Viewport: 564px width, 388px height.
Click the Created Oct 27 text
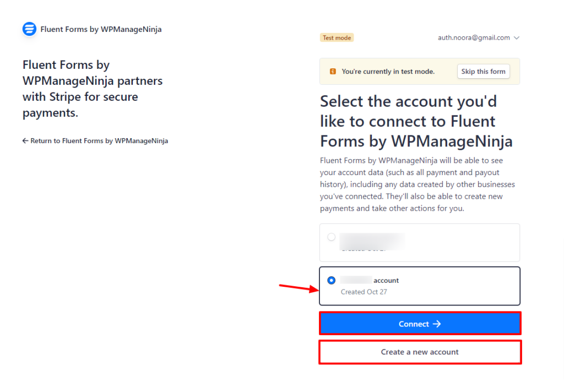point(364,292)
